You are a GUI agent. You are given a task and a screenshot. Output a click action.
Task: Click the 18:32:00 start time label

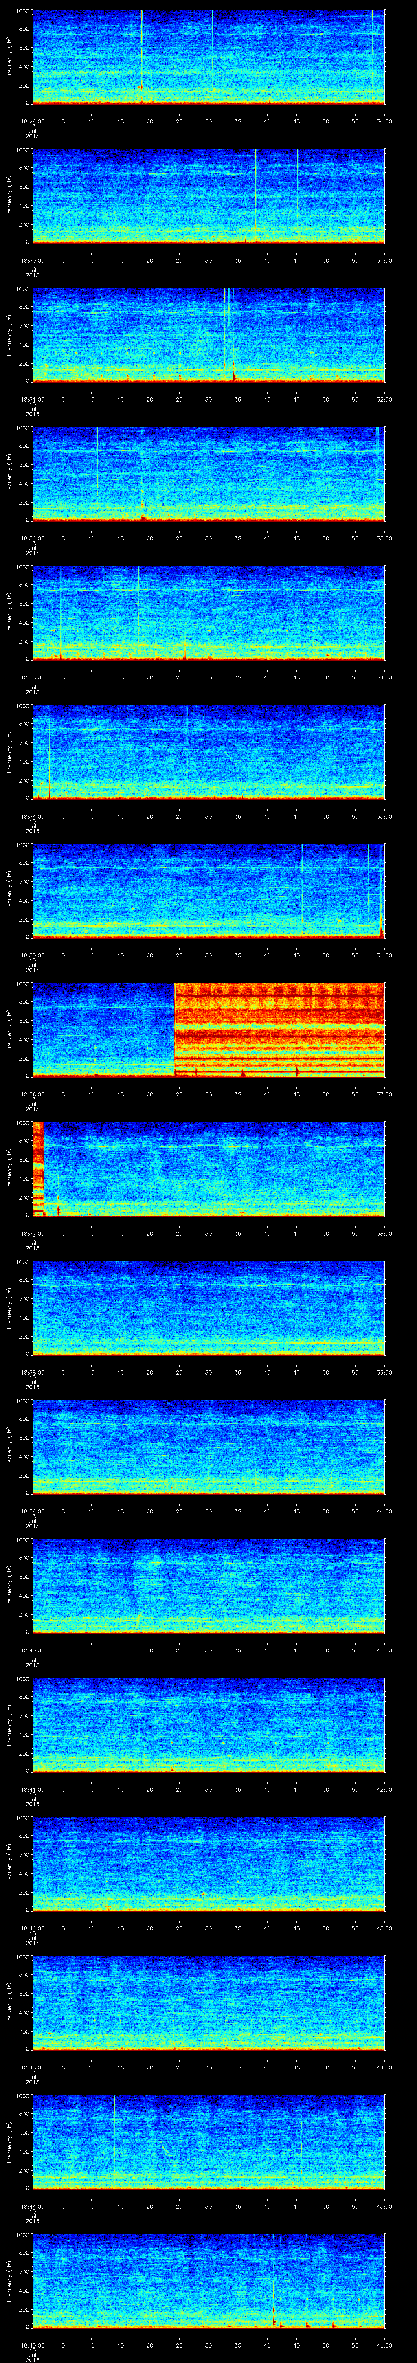coord(32,538)
